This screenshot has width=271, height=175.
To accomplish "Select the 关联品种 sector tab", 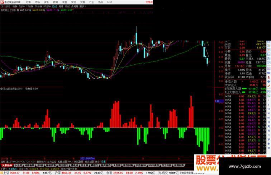I will pos(7,165).
